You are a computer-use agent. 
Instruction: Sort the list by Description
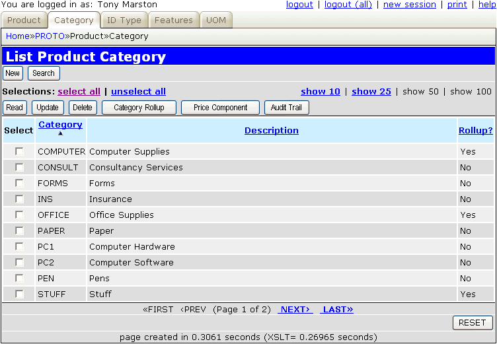(271, 131)
